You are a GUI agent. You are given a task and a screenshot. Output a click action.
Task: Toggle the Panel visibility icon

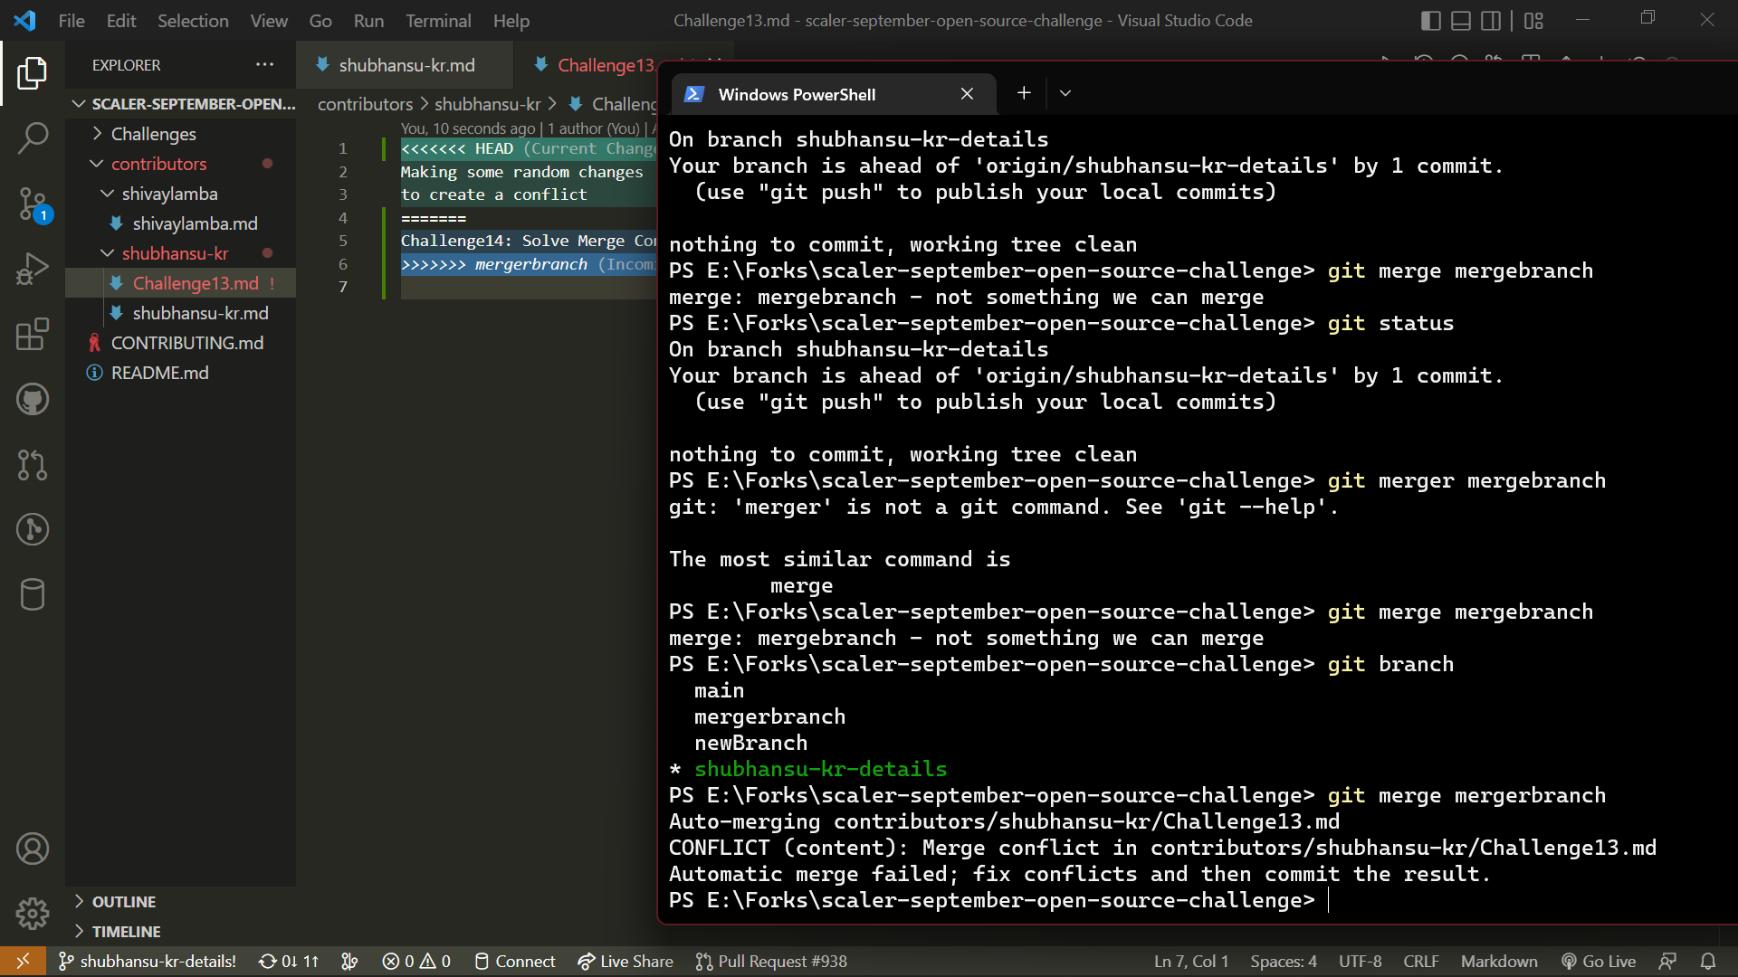1460,20
